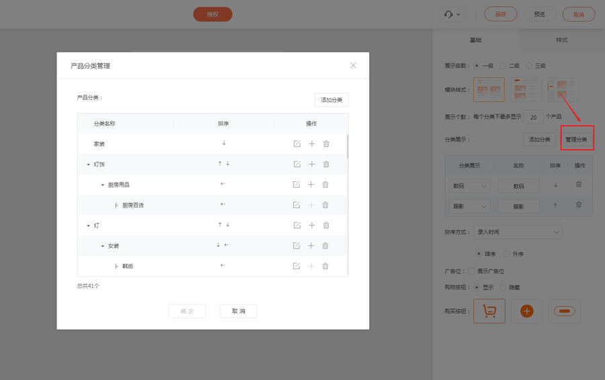Screen dimensions: 605x380
Task: Click the edit icon for 家装 category
Action: pos(296,144)
